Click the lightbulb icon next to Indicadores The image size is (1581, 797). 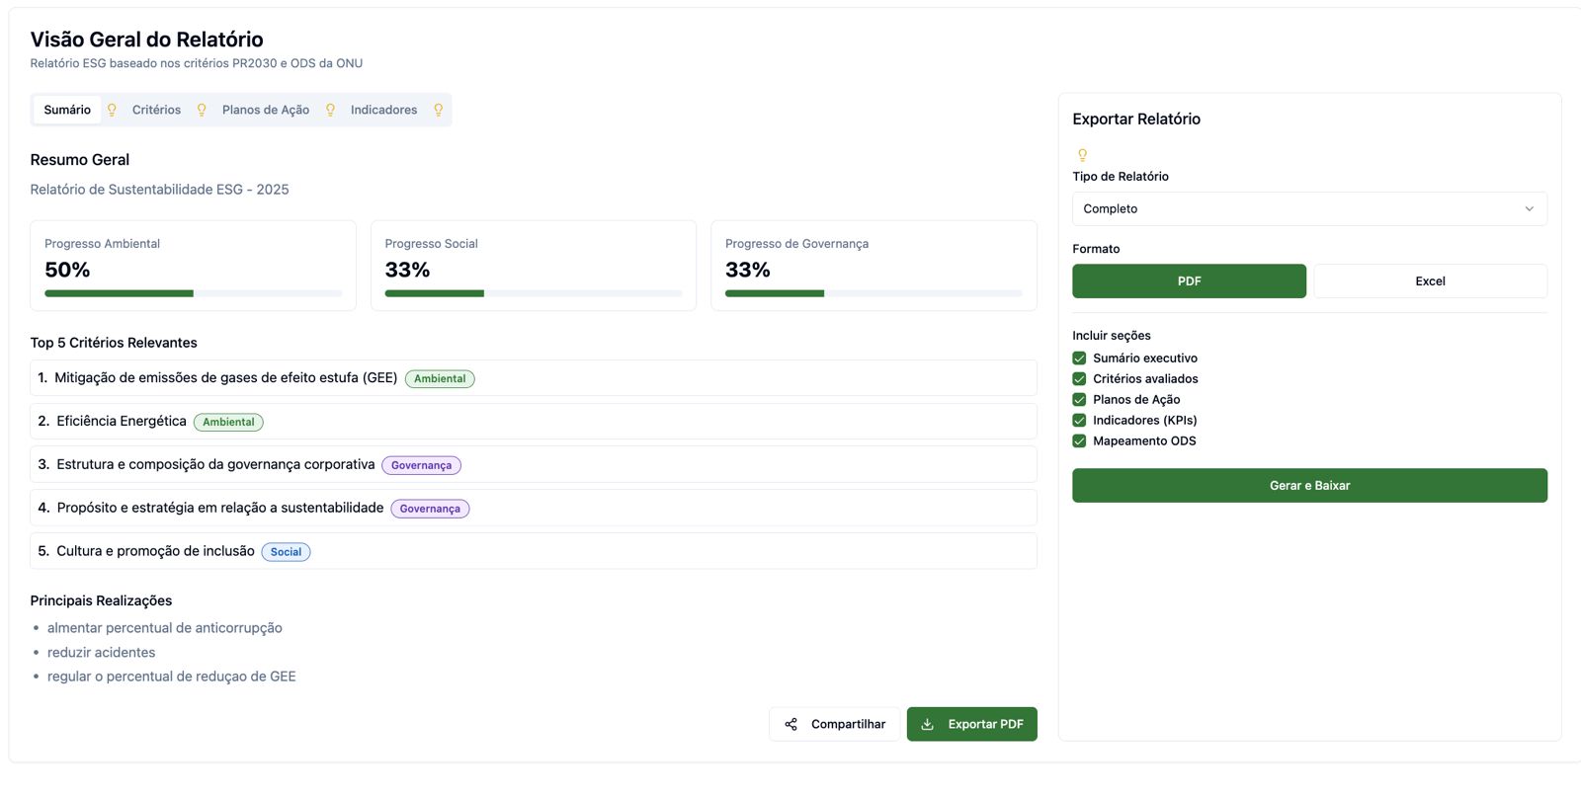(x=438, y=110)
